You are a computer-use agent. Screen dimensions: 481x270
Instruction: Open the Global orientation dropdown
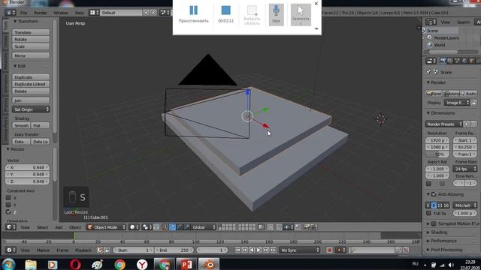point(204,227)
